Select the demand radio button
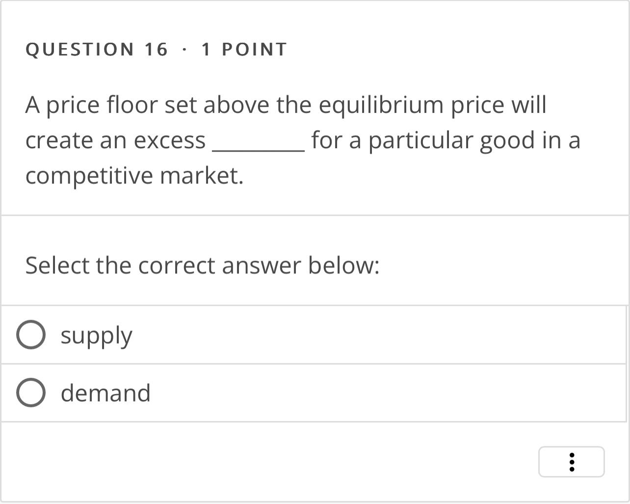Image resolution: width=630 pixels, height=504 pixels. coord(30,393)
